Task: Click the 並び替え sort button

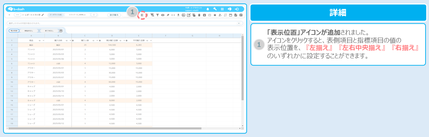Action: [x=113, y=15]
